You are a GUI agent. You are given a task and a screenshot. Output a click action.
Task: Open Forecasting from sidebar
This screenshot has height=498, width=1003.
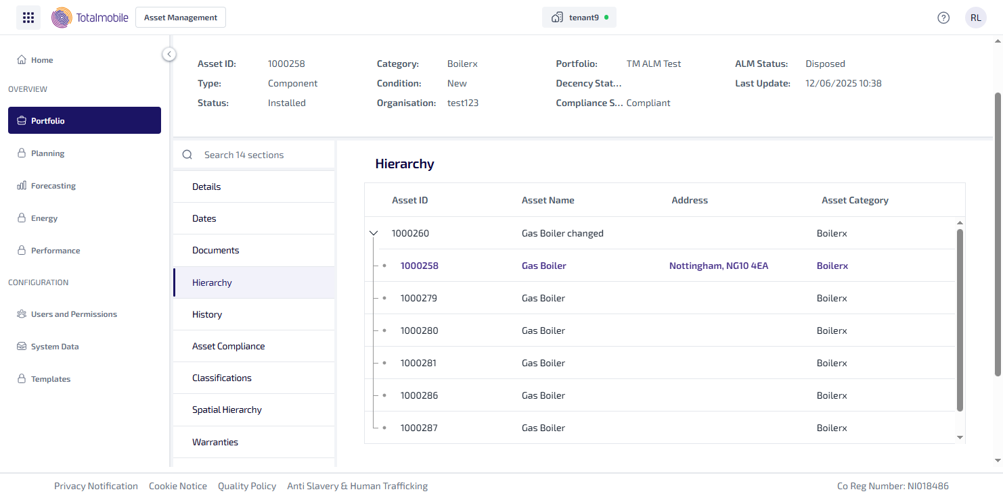(53, 186)
